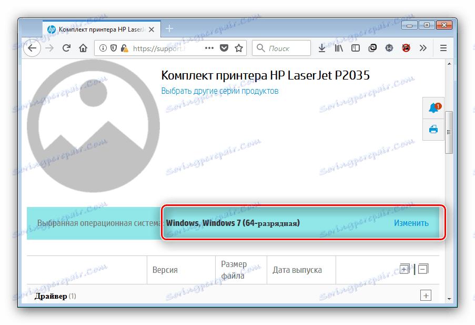The width and height of the screenshot is (475, 325).
Task: Click scrollbar down arrow
Action: pos(449,299)
